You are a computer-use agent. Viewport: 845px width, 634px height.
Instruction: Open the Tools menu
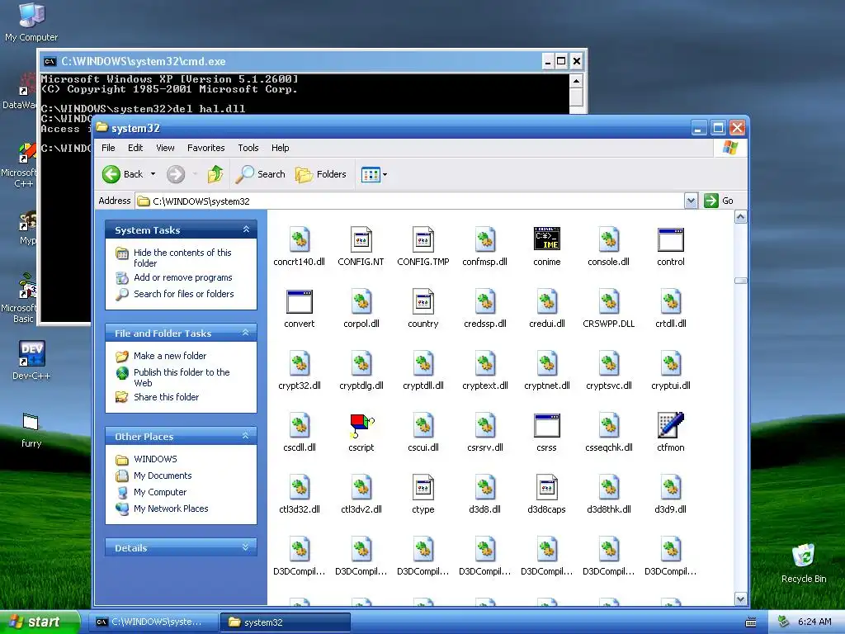tap(248, 148)
